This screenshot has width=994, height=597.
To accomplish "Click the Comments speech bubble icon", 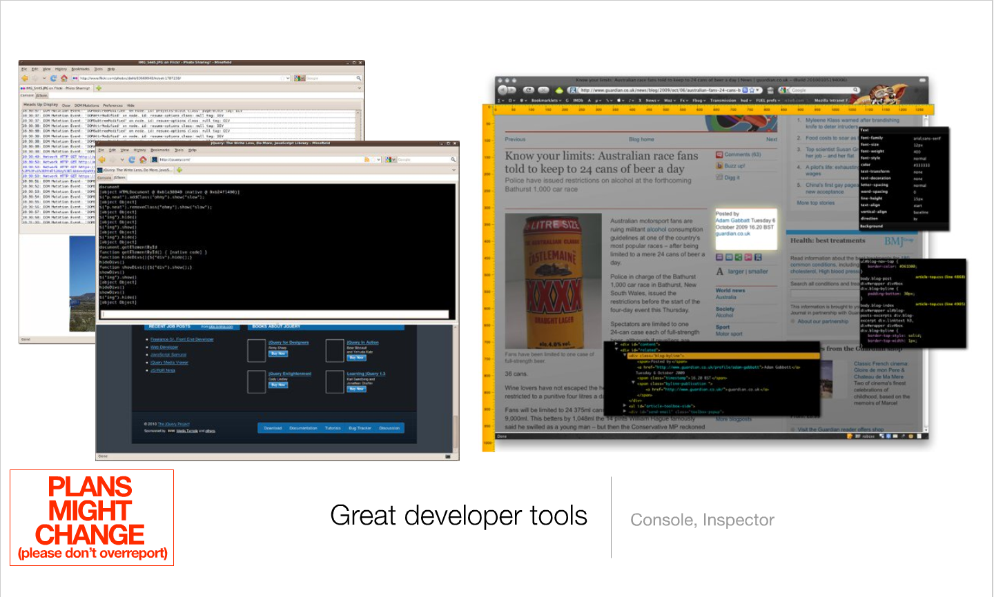I will (x=719, y=154).
